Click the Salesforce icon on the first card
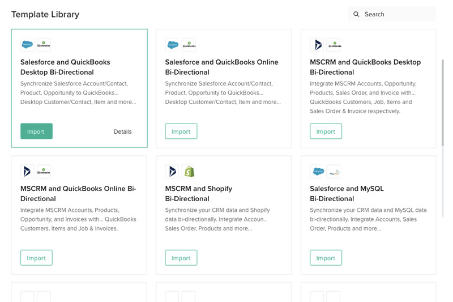 click(x=27, y=45)
